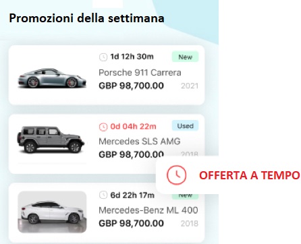Open Porsche 911 Carrera title link
301x244 pixels.
(x=140, y=73)
